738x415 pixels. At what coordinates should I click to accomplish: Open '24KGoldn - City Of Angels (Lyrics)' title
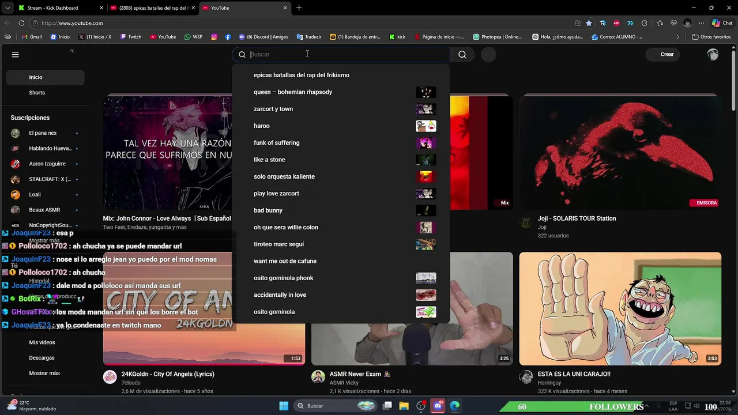(x=168, y=374)
